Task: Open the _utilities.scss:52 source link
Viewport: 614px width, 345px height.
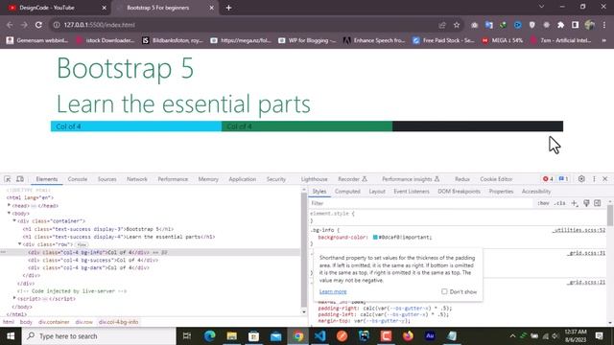Action: coord(579,230)
